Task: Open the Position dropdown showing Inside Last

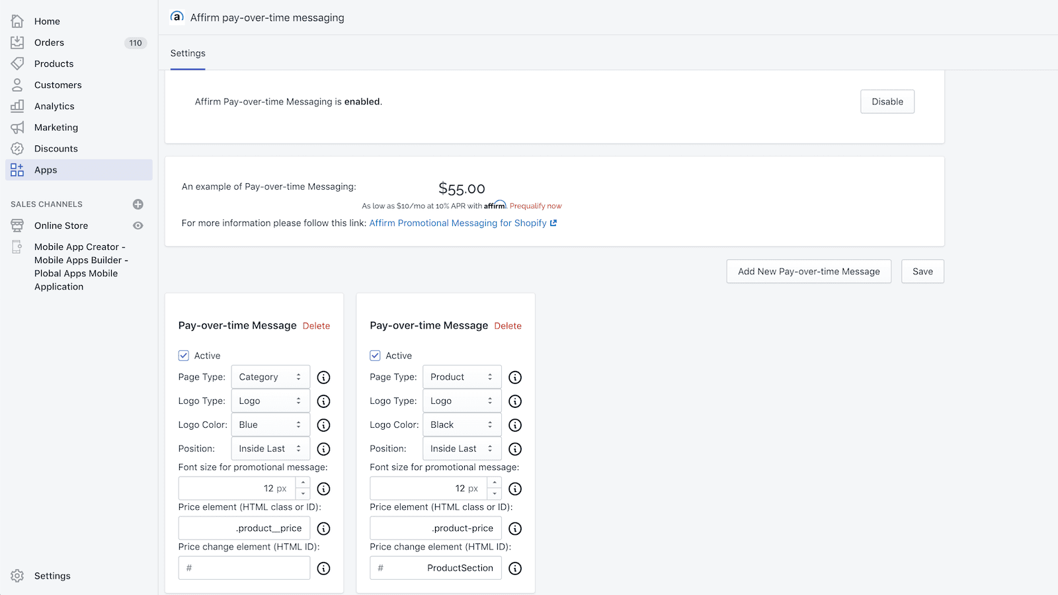Action: tap(270, 448)
